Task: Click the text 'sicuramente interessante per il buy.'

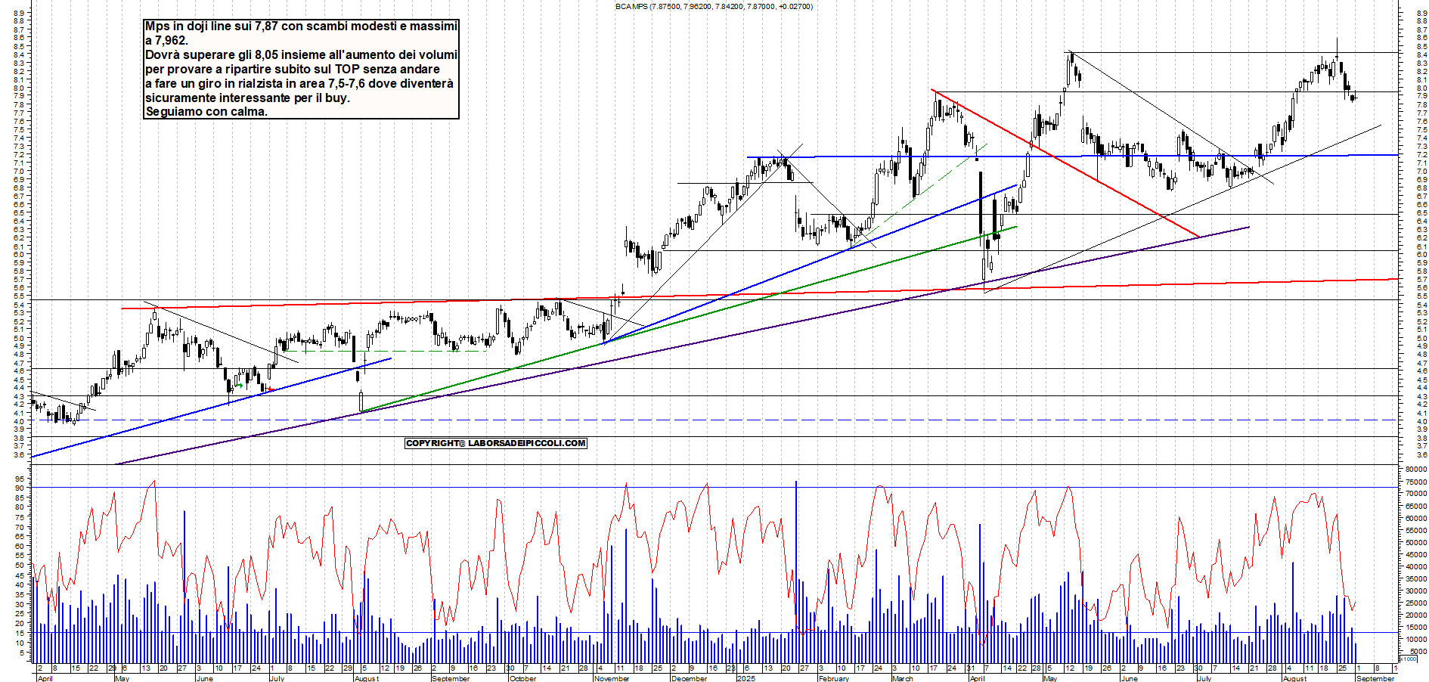Action: pos(247,98)
